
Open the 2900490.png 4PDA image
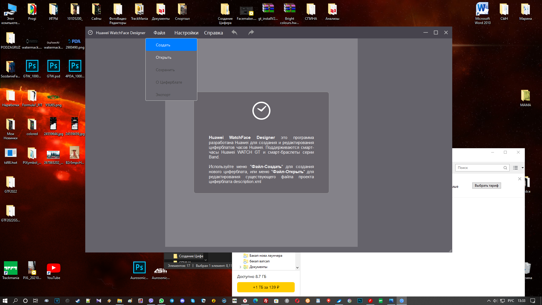(x=75, y=43)
